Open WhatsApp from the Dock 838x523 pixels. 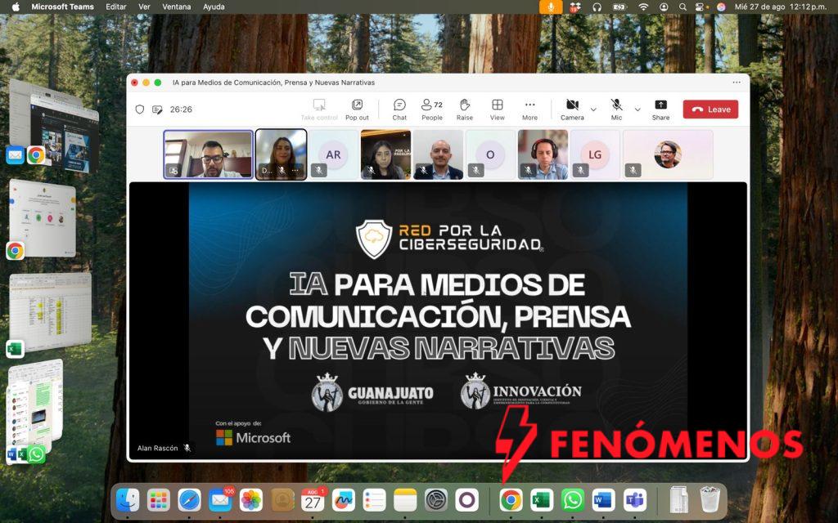click(x=572, y=501)
